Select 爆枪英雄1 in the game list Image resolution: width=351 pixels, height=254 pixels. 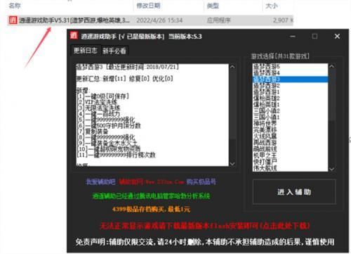pos(290,104)
